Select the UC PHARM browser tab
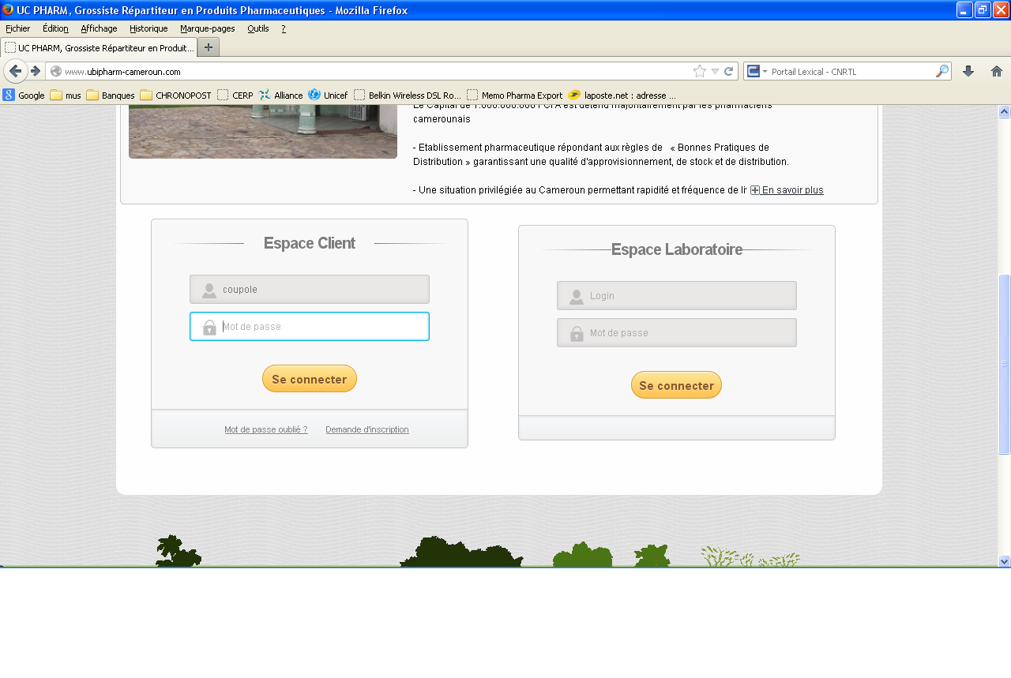 [x=99, y=47]
